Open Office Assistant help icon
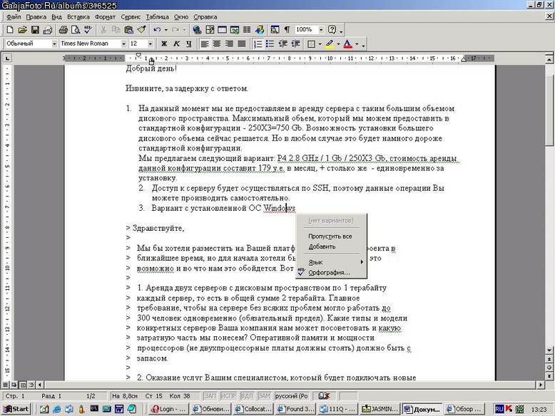The height and width of the screenshot is (416, 555). pos(332,30)
